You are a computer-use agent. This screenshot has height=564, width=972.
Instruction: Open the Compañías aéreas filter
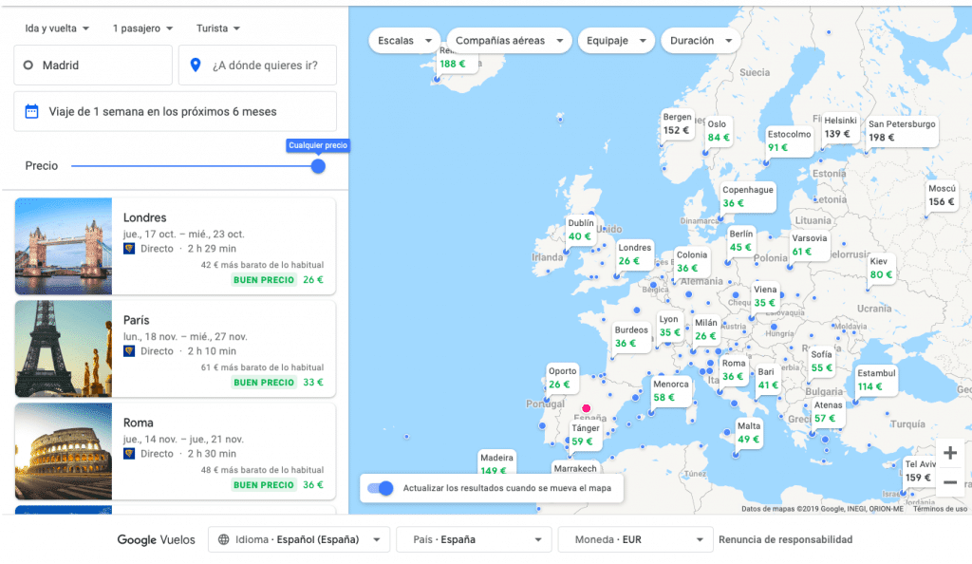point(509,40)
